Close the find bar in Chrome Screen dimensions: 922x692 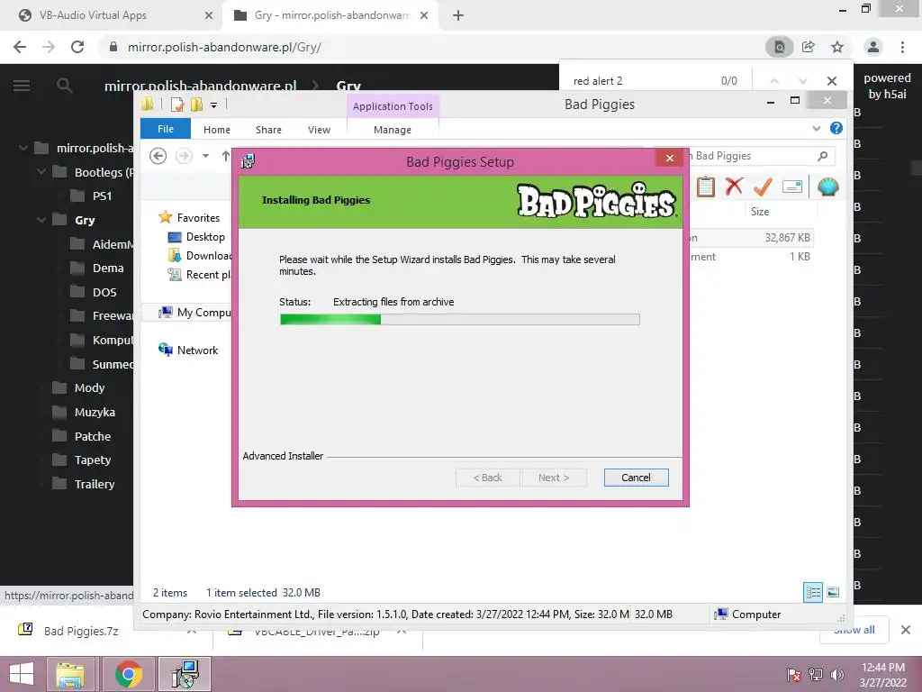click(831, 80)
